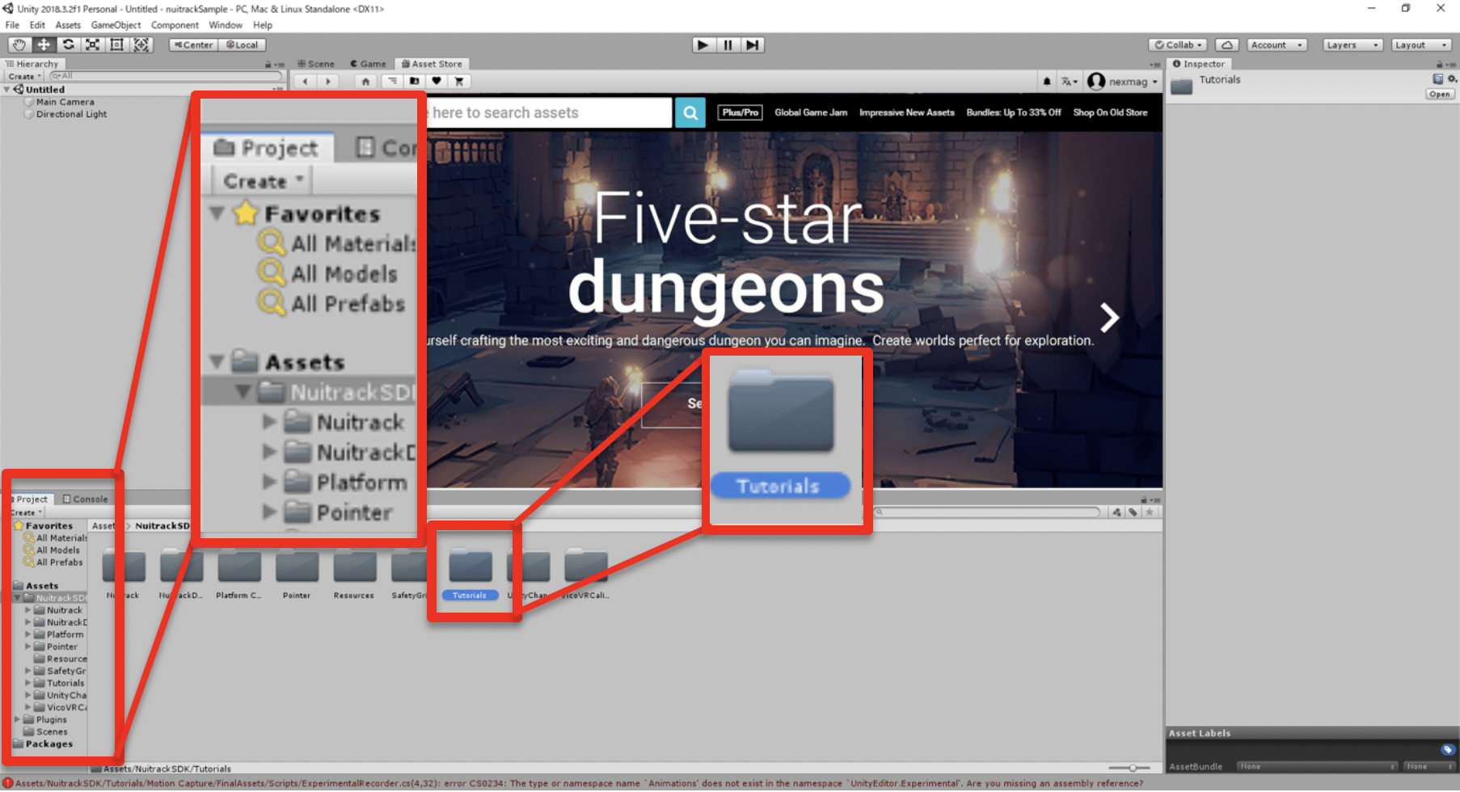Viewport: 1460px width, 792px height.
Task: Toggle the Project panel lock
Action: click(x=1144, y=499)
